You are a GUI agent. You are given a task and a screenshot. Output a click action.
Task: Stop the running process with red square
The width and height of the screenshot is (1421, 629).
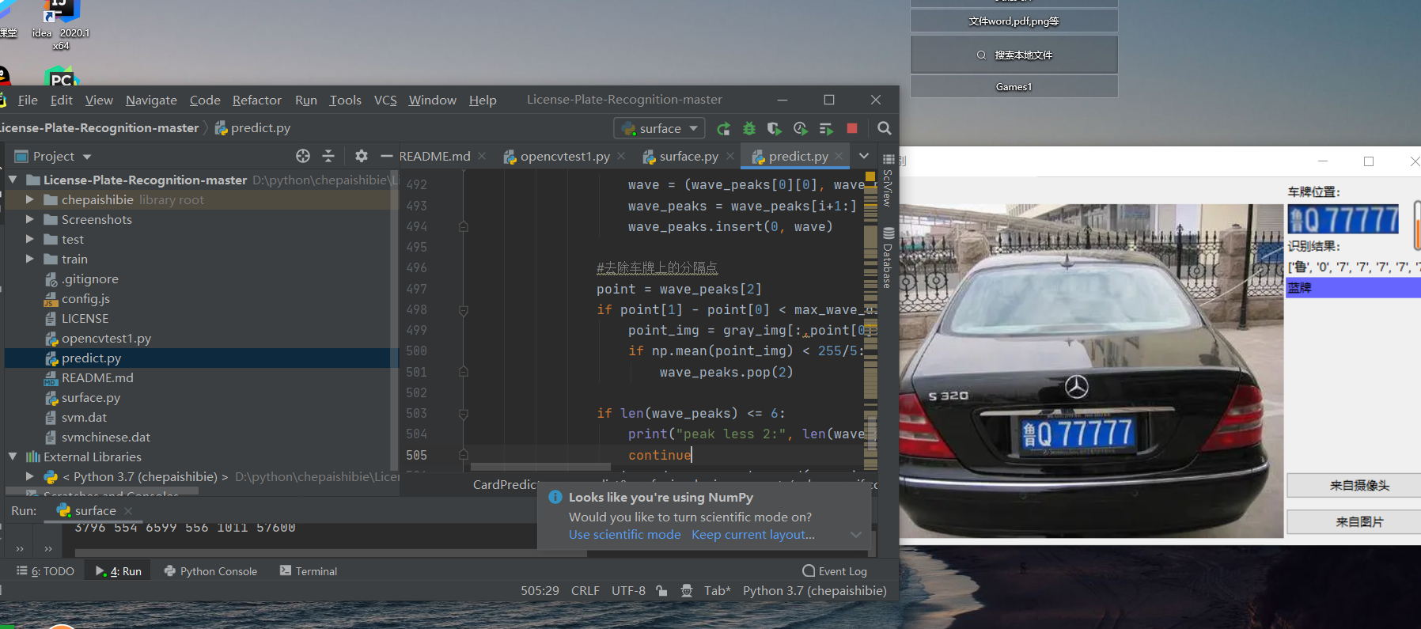coord(852,128)
